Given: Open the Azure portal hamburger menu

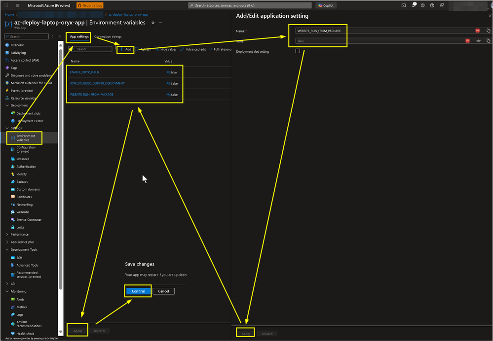Looking at the screenshot, I should pos(17,5).
